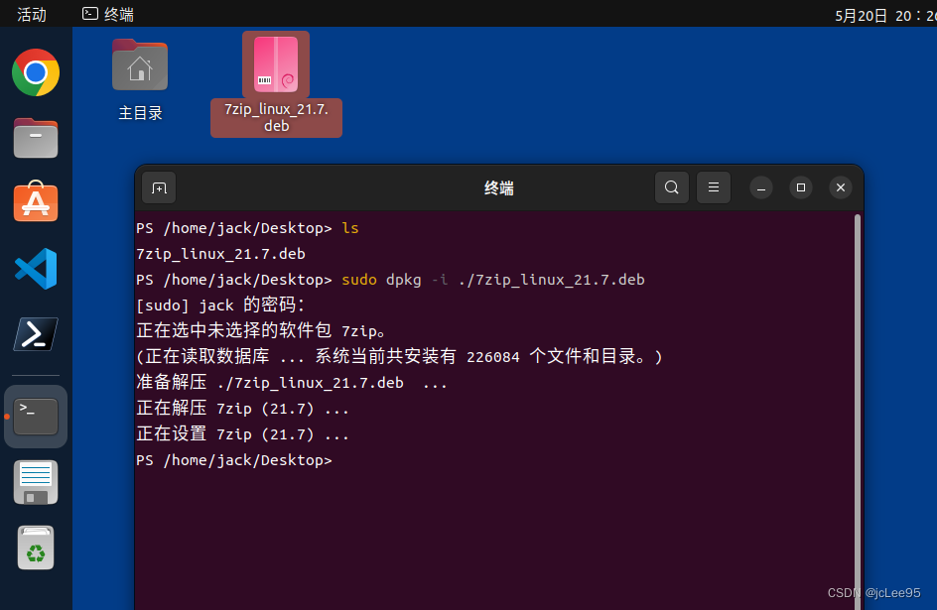Click the terminal title bar labeled 终端

(499, 187)
